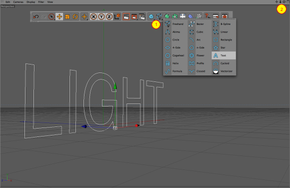
Task: Open the Cameras menu
Action: (x=18, y=2)
